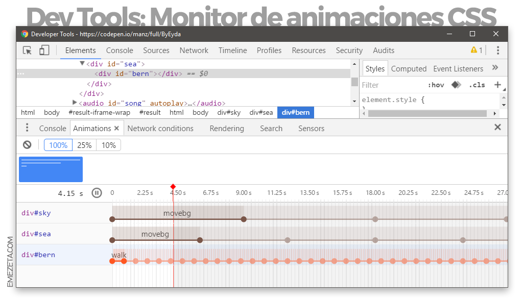Select div#bern in the breadcrumb
This screenshot has height=301, width=523.
[296, 112]
